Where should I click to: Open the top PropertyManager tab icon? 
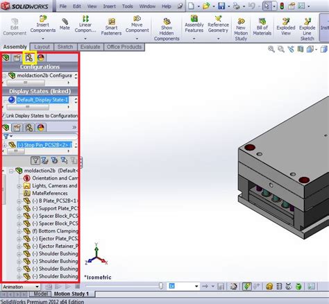[17, 58]
